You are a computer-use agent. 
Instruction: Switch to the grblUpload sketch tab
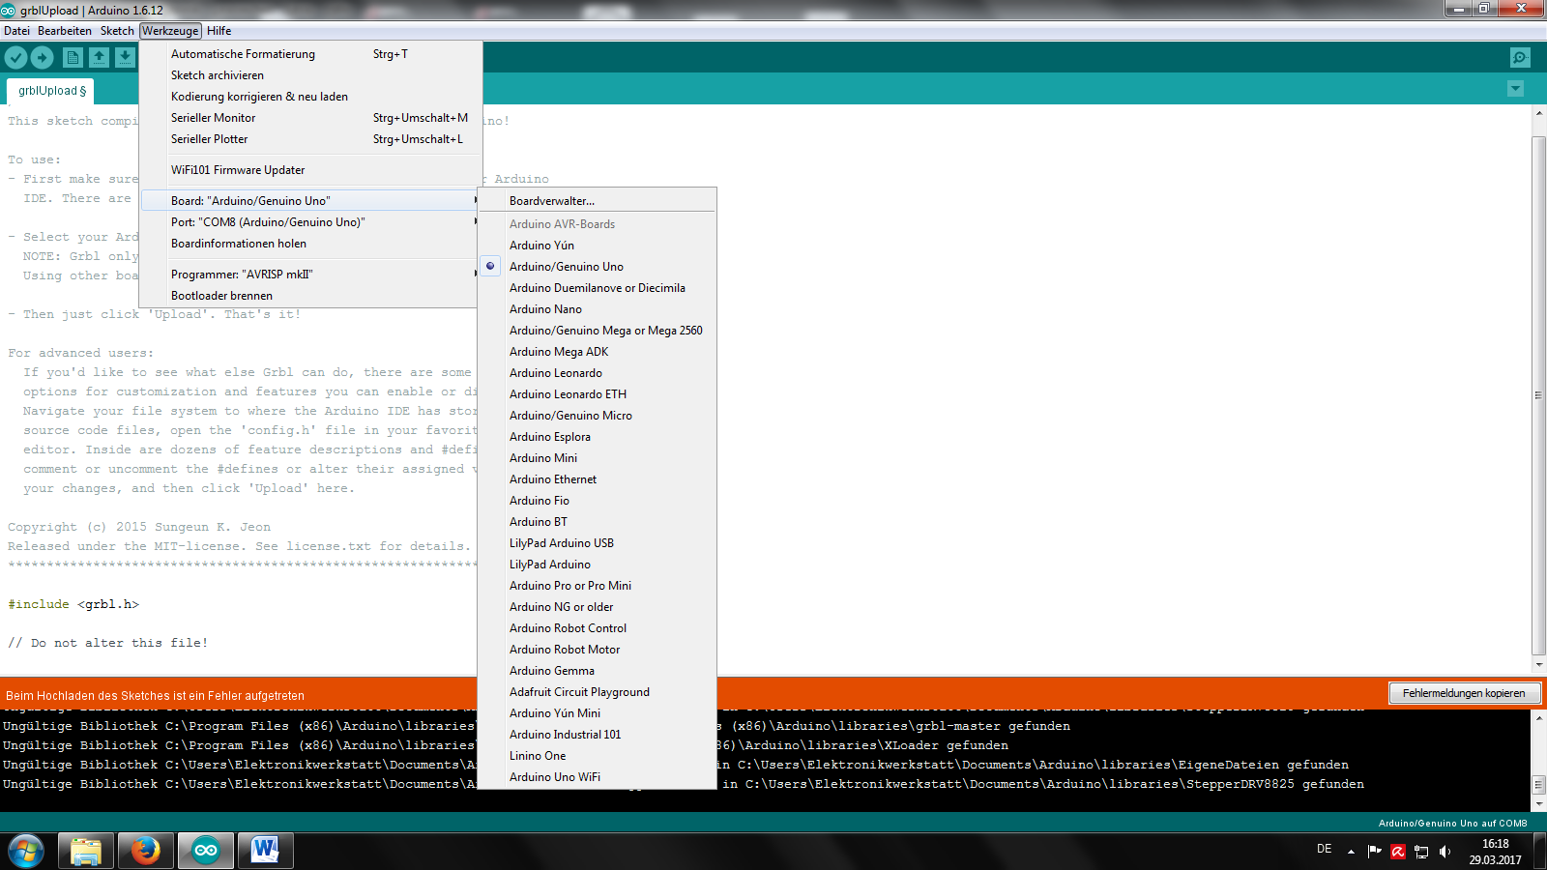tap(51, 91)
